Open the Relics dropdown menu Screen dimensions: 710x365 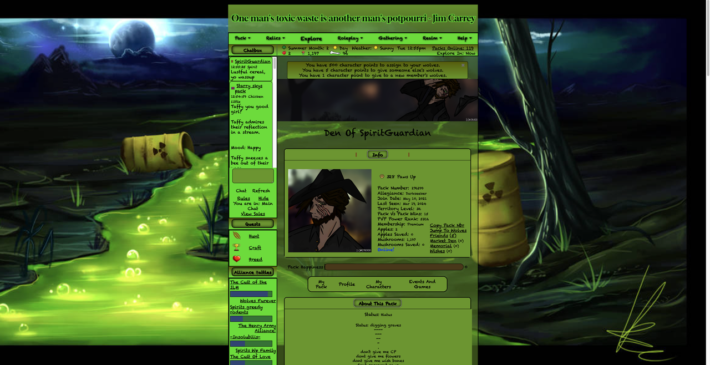[x=275, y=38]
